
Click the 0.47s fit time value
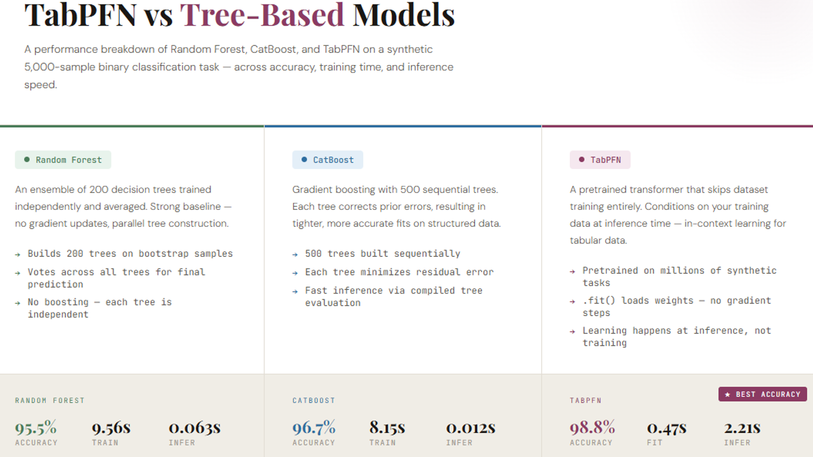(x=667, y=428)
